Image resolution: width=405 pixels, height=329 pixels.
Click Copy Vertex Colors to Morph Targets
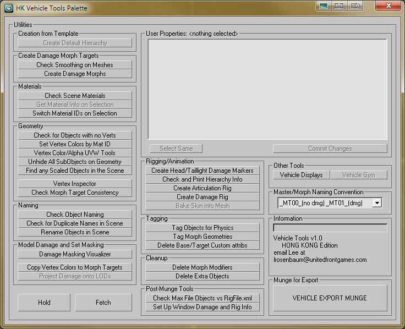[75, 267]
